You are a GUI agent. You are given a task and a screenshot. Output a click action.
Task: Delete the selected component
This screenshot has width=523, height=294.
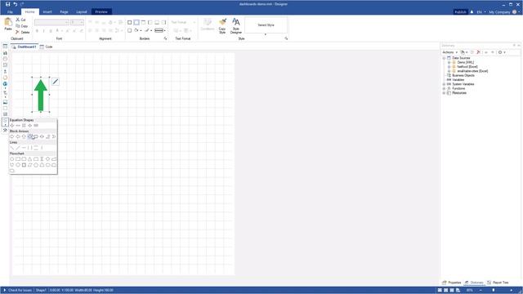point(22,32)
